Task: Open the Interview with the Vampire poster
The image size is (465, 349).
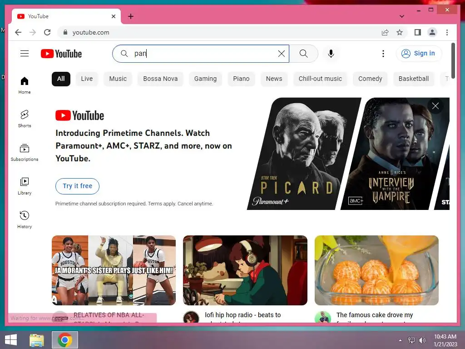Action: coord(395,154)
